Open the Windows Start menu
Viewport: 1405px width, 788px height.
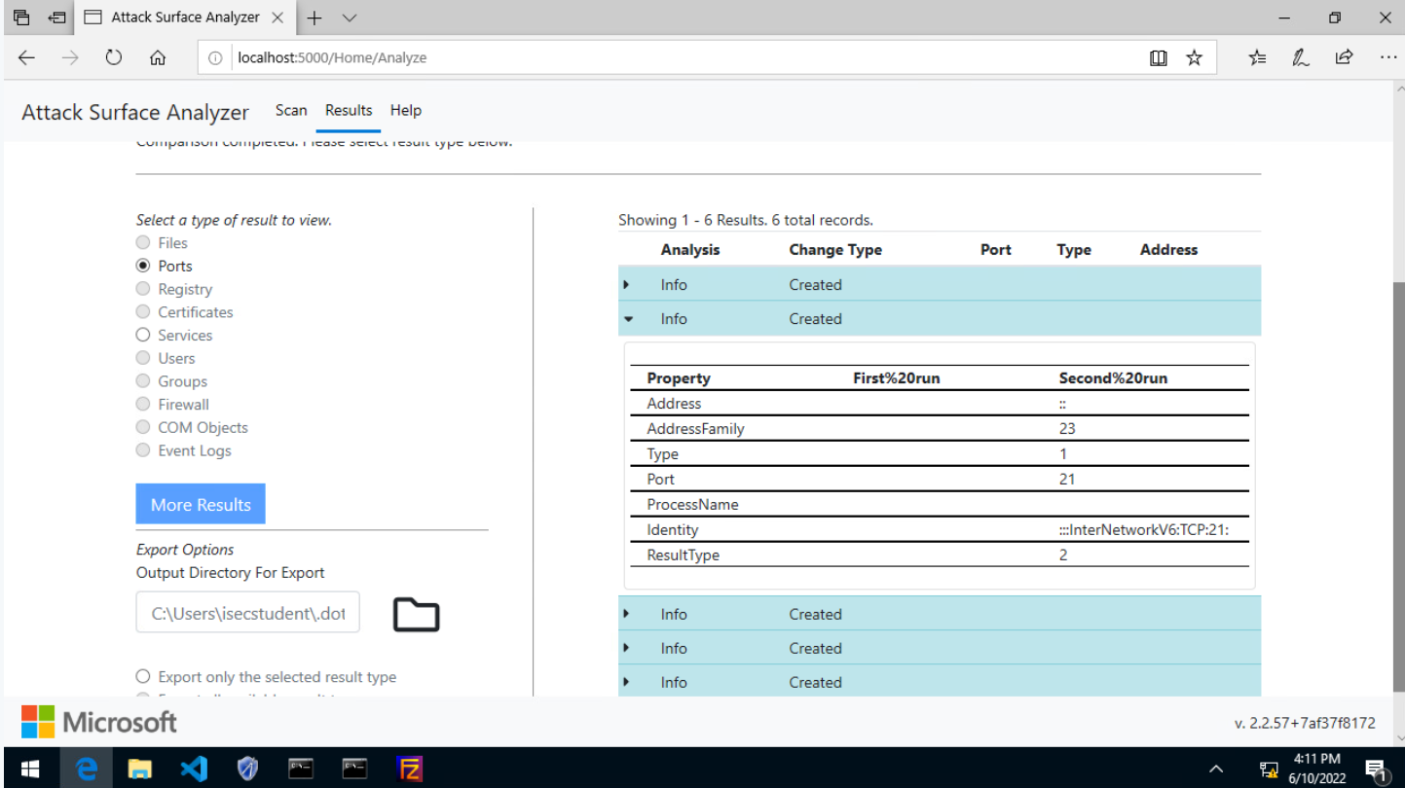(30, 769)
